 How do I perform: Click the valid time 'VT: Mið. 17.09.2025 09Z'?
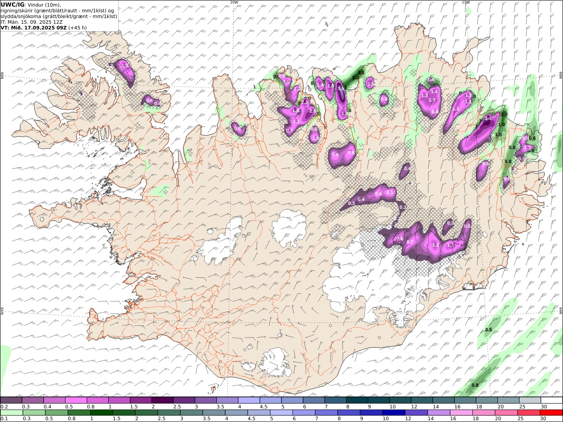(x=33, y=28)
